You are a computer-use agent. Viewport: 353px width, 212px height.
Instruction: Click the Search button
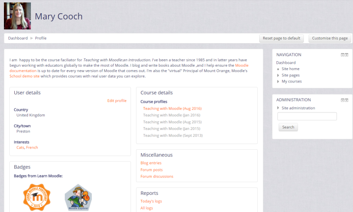pos(288,127)
